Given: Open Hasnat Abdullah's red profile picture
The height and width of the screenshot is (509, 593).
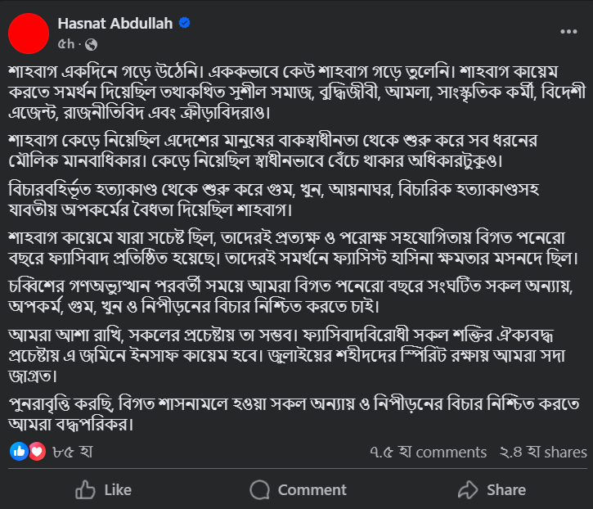Looking at the screenshot, I should click(x=28, y=33).
